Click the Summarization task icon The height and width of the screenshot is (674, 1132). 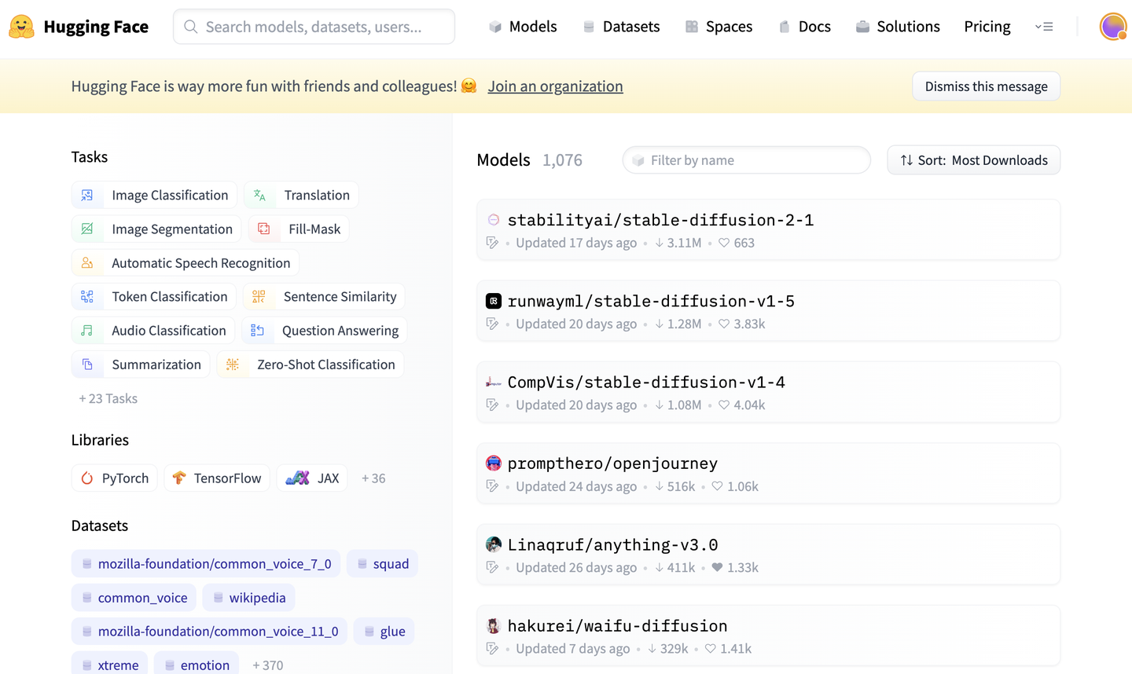(87, 364)
